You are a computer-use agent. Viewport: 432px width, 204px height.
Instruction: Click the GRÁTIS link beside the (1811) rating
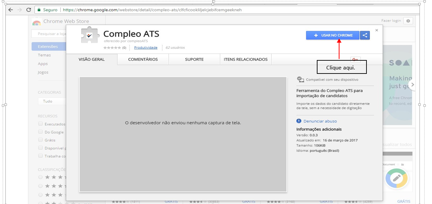[171, 201]
